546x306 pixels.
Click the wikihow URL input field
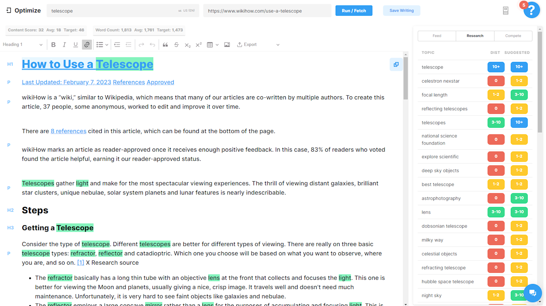(x=267, y=11)
